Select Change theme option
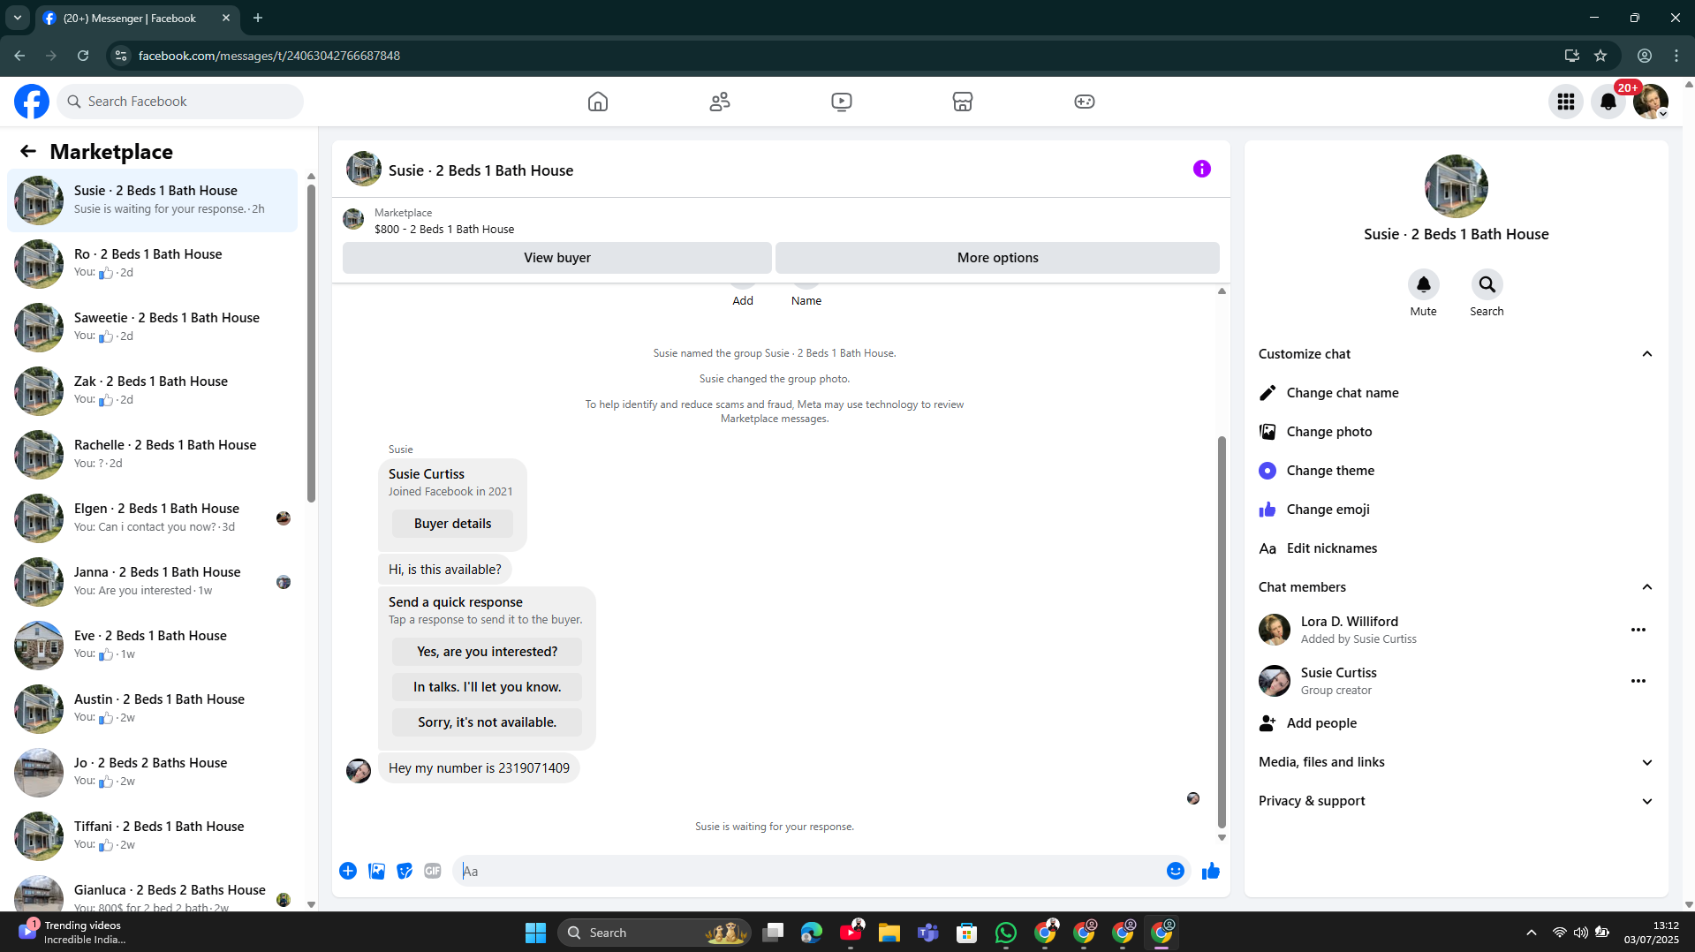1695x952 pixels. click(x=1456, y=471)
